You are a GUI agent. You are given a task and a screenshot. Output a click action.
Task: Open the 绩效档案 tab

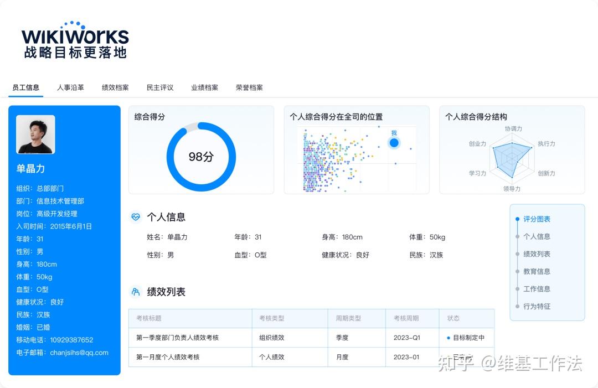coord(115,87)
